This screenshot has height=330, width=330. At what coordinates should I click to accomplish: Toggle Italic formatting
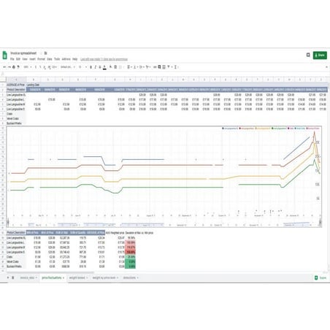click(96, 67)
